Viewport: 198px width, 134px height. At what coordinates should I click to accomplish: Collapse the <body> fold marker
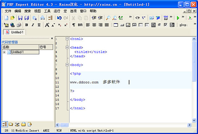[67, 65]
